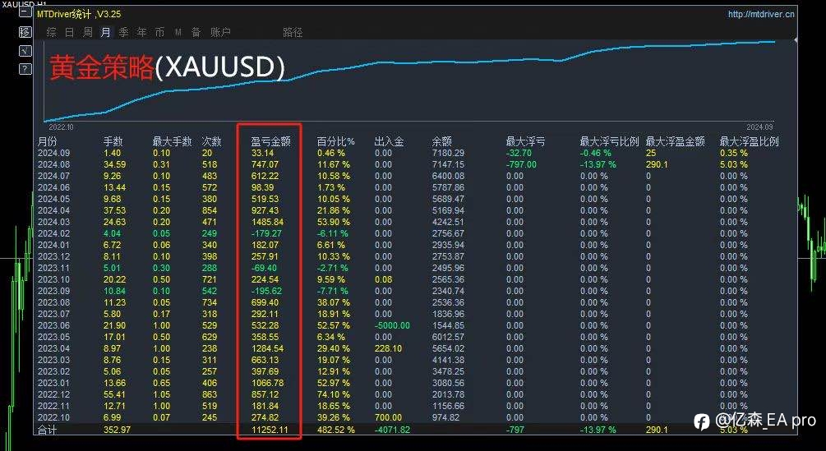This screenshot has width=826, height=451.
Task: Open the http://mtdriver.cn link
Action: click(x=761, y=15)
